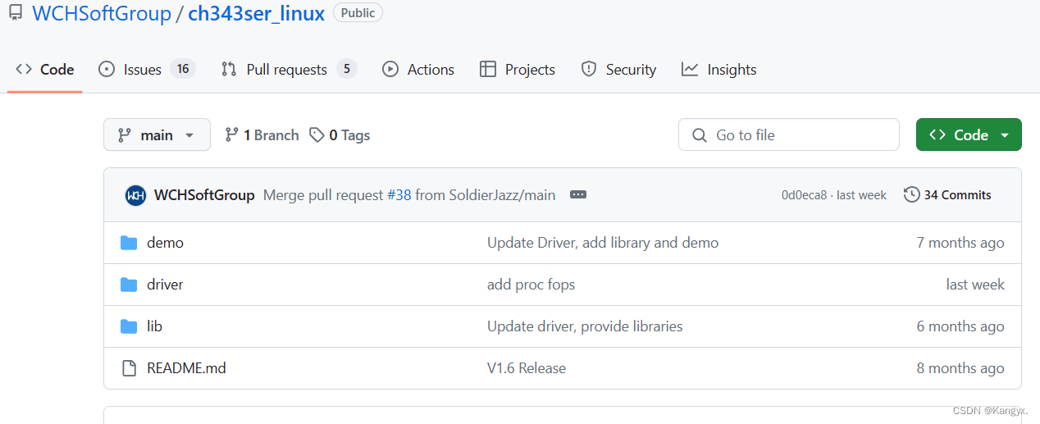Click the lib folder icon
This screenshot has width=1040, height=424.
tap(129, 326)
